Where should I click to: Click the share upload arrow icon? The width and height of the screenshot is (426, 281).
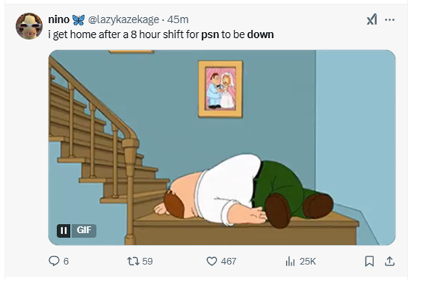click(x=390, y=261)
